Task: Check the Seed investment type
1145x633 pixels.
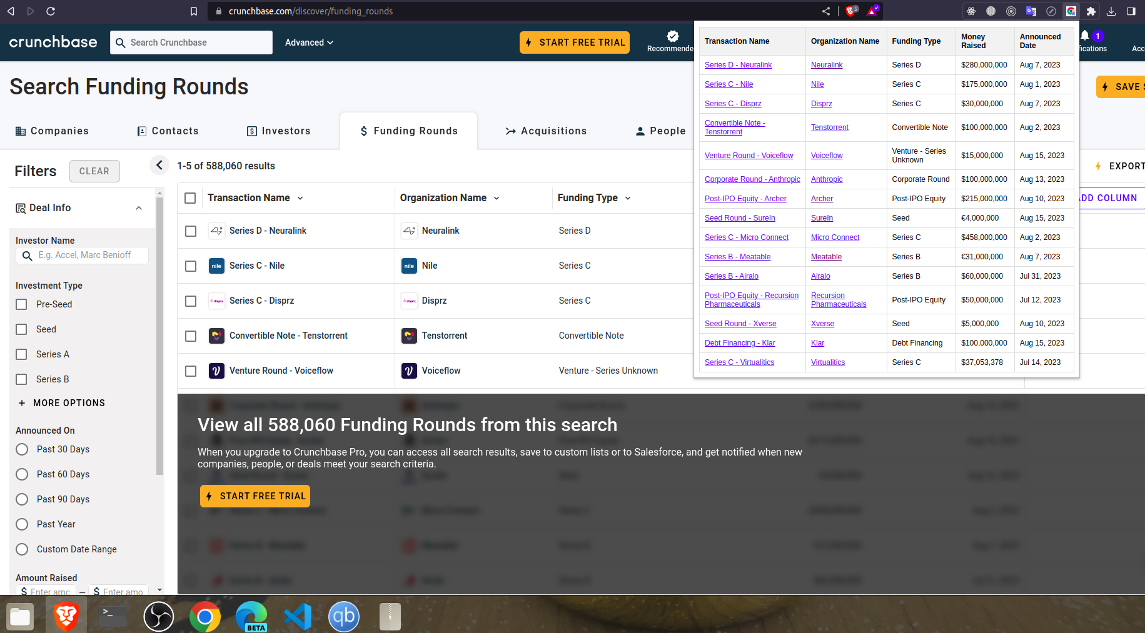Action: pyautogui.click(x=21, y=329)
